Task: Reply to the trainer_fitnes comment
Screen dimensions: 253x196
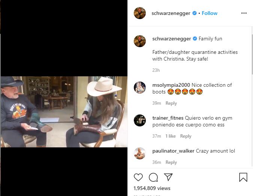Action: tap(186, 136)
